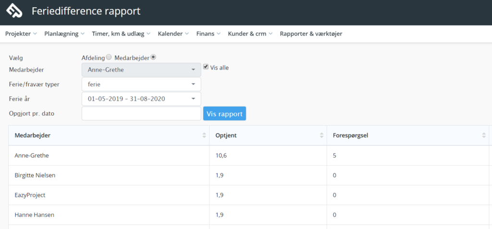Expand the Kalender menu

(173, 34)
